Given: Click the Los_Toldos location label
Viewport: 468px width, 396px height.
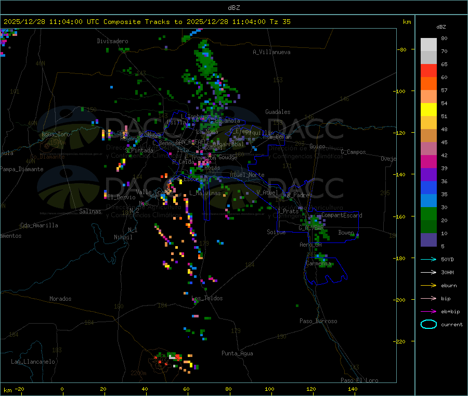Looking at the screenshot, I should (207, 298).
